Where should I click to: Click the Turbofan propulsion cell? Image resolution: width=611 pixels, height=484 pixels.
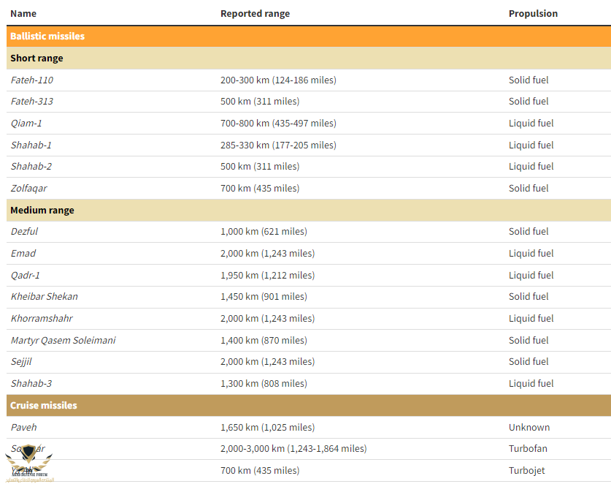[x=528, y=448]
